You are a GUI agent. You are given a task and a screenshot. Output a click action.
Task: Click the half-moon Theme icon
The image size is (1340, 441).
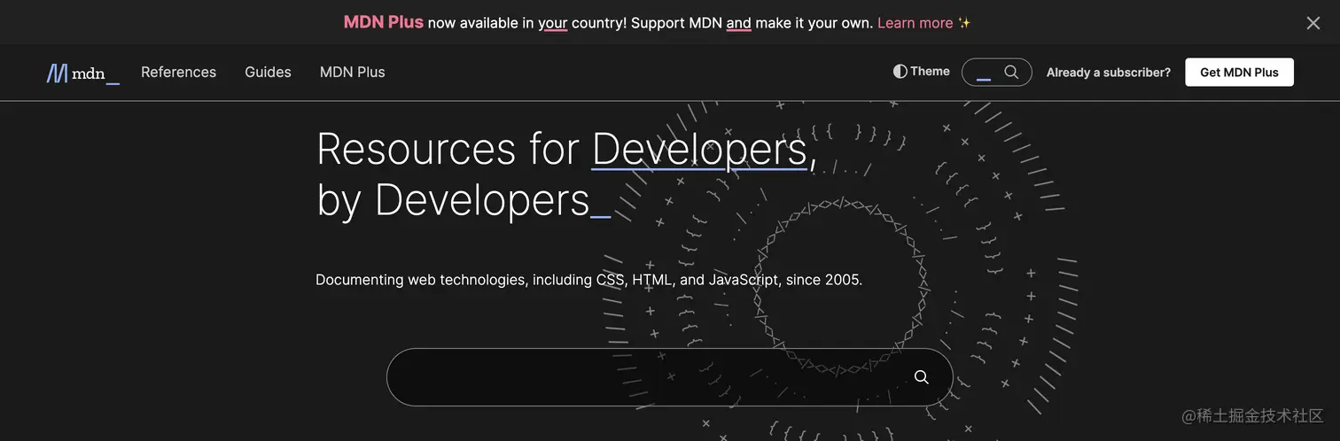pyautogui.click(x=900, y=72)
